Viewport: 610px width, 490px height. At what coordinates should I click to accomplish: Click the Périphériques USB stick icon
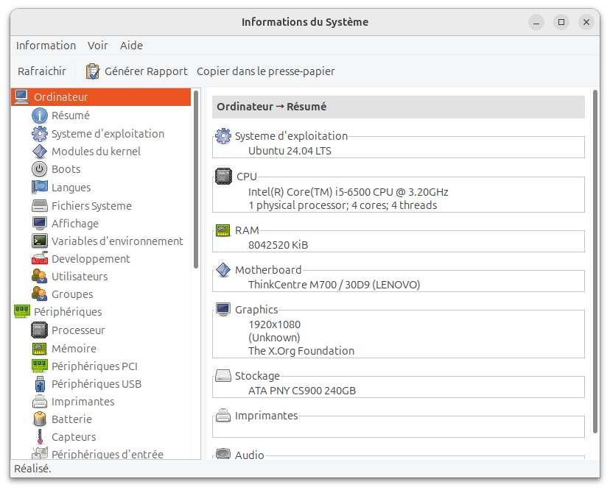(x=39, y=384)
